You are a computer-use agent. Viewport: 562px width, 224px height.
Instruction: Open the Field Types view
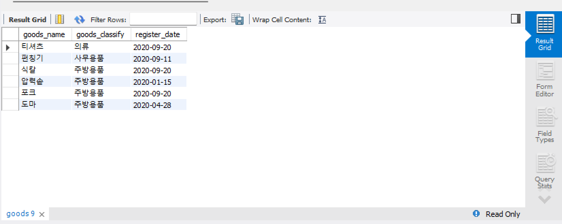(545, 125)
